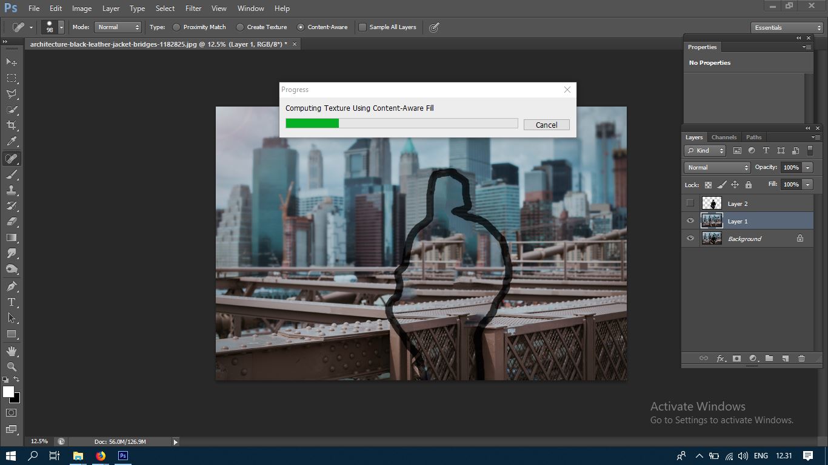This screenshot has height=465, width=828.
Task: Click the foreground color swatch
Action: tap(8, 392)
